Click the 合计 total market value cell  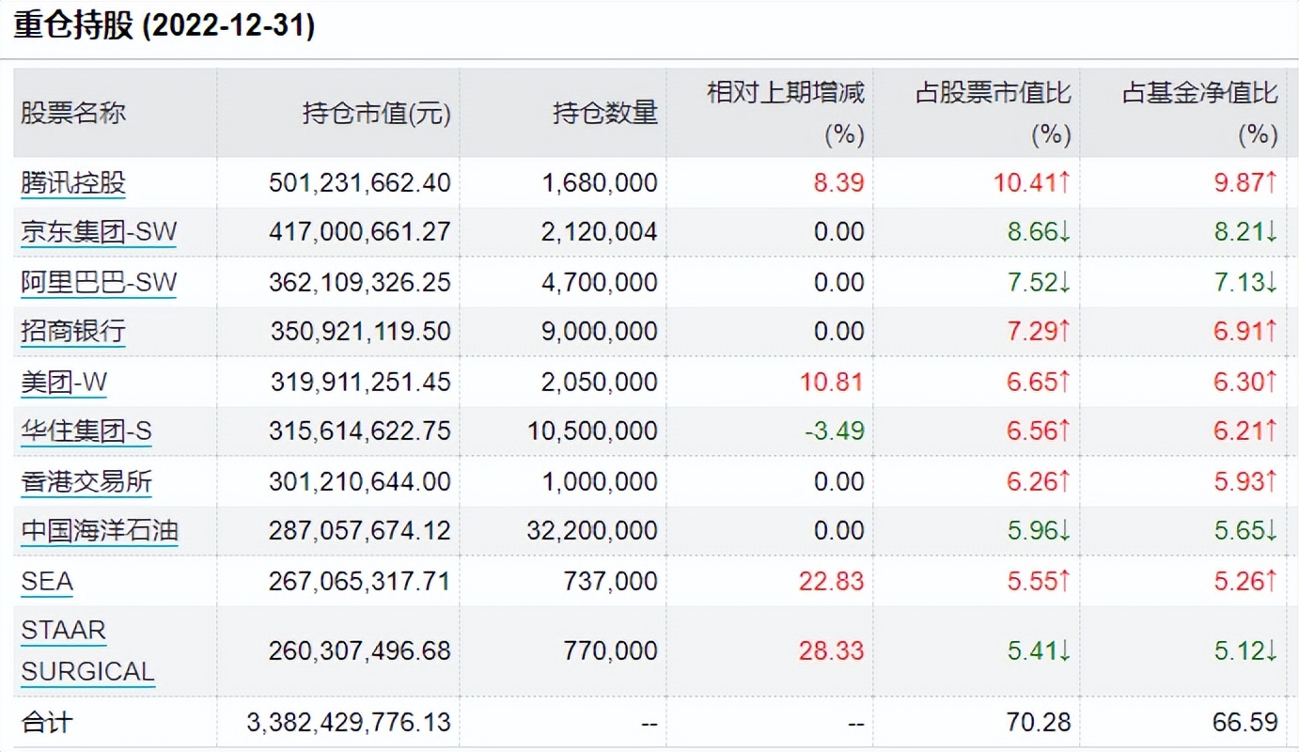click(349, 722)
